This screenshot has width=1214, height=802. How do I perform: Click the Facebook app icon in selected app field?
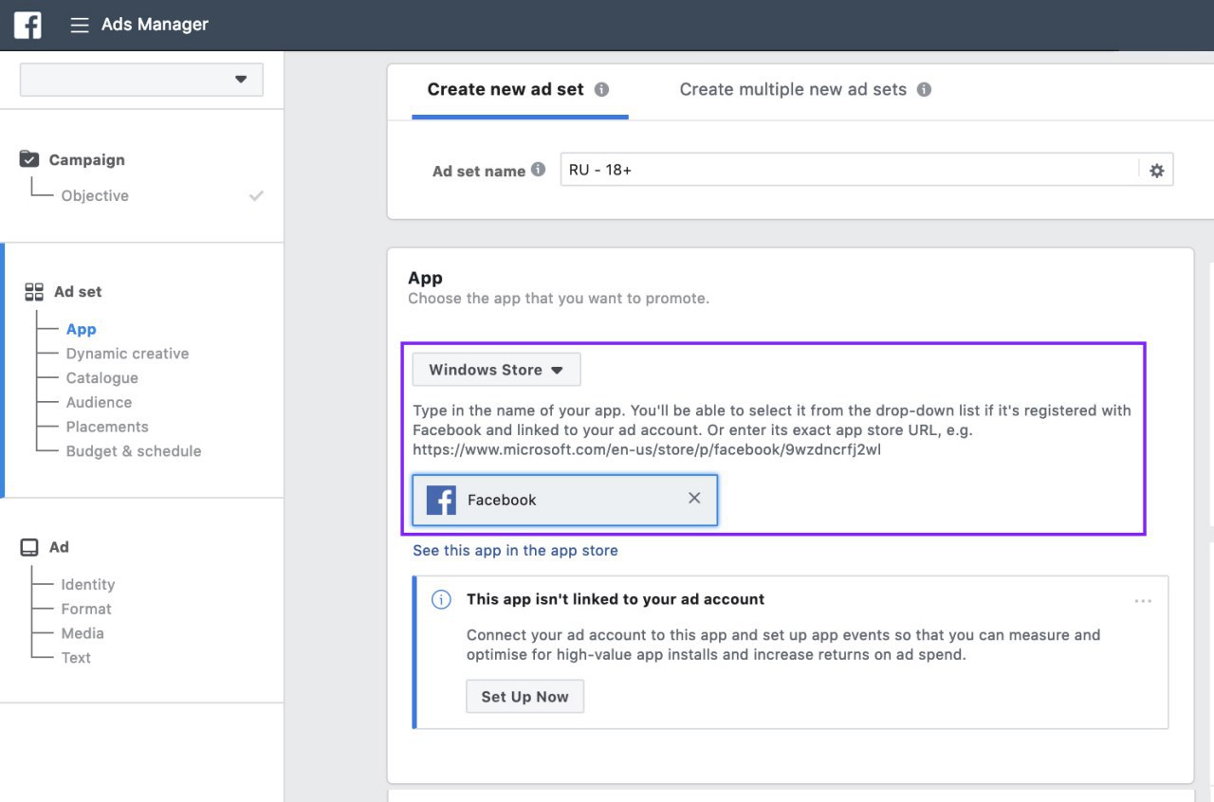click(441, 500)
